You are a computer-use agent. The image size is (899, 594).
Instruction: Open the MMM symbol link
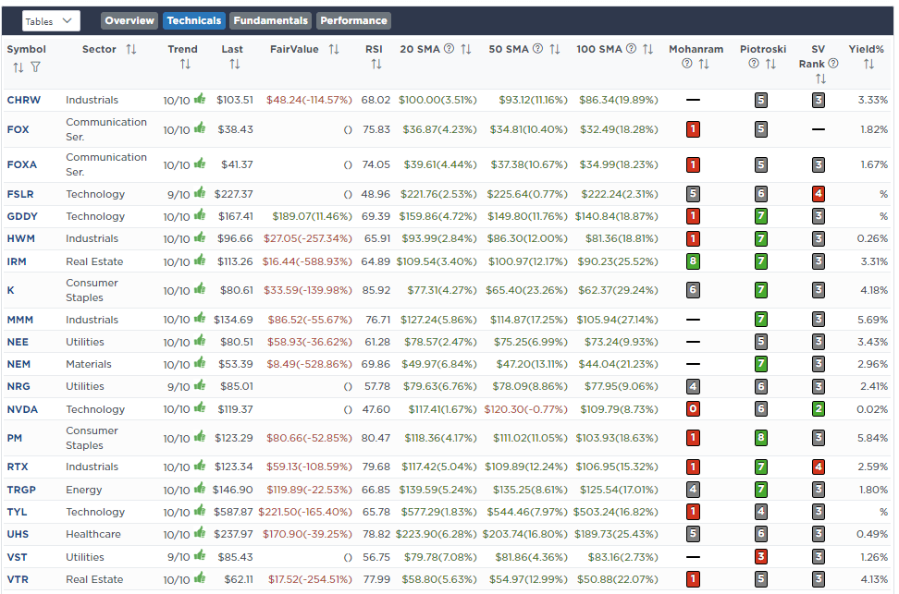20,320
